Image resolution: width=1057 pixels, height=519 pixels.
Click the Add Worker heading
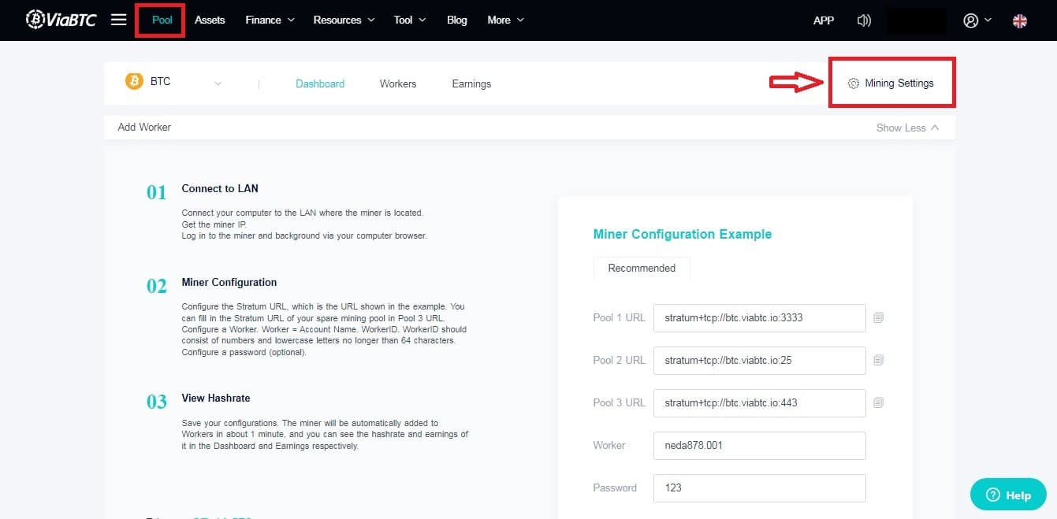tap(144, 127)
